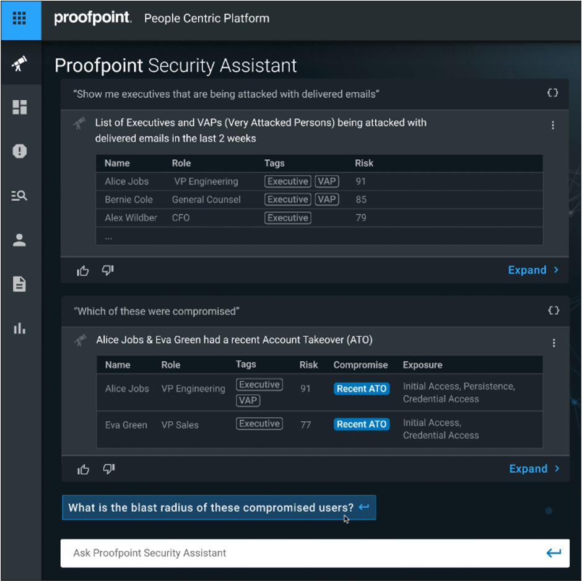Screen dimensions: 582x581
Task: Click the Compromise column header
Action: pyautogui.click(x=360, y=365)
